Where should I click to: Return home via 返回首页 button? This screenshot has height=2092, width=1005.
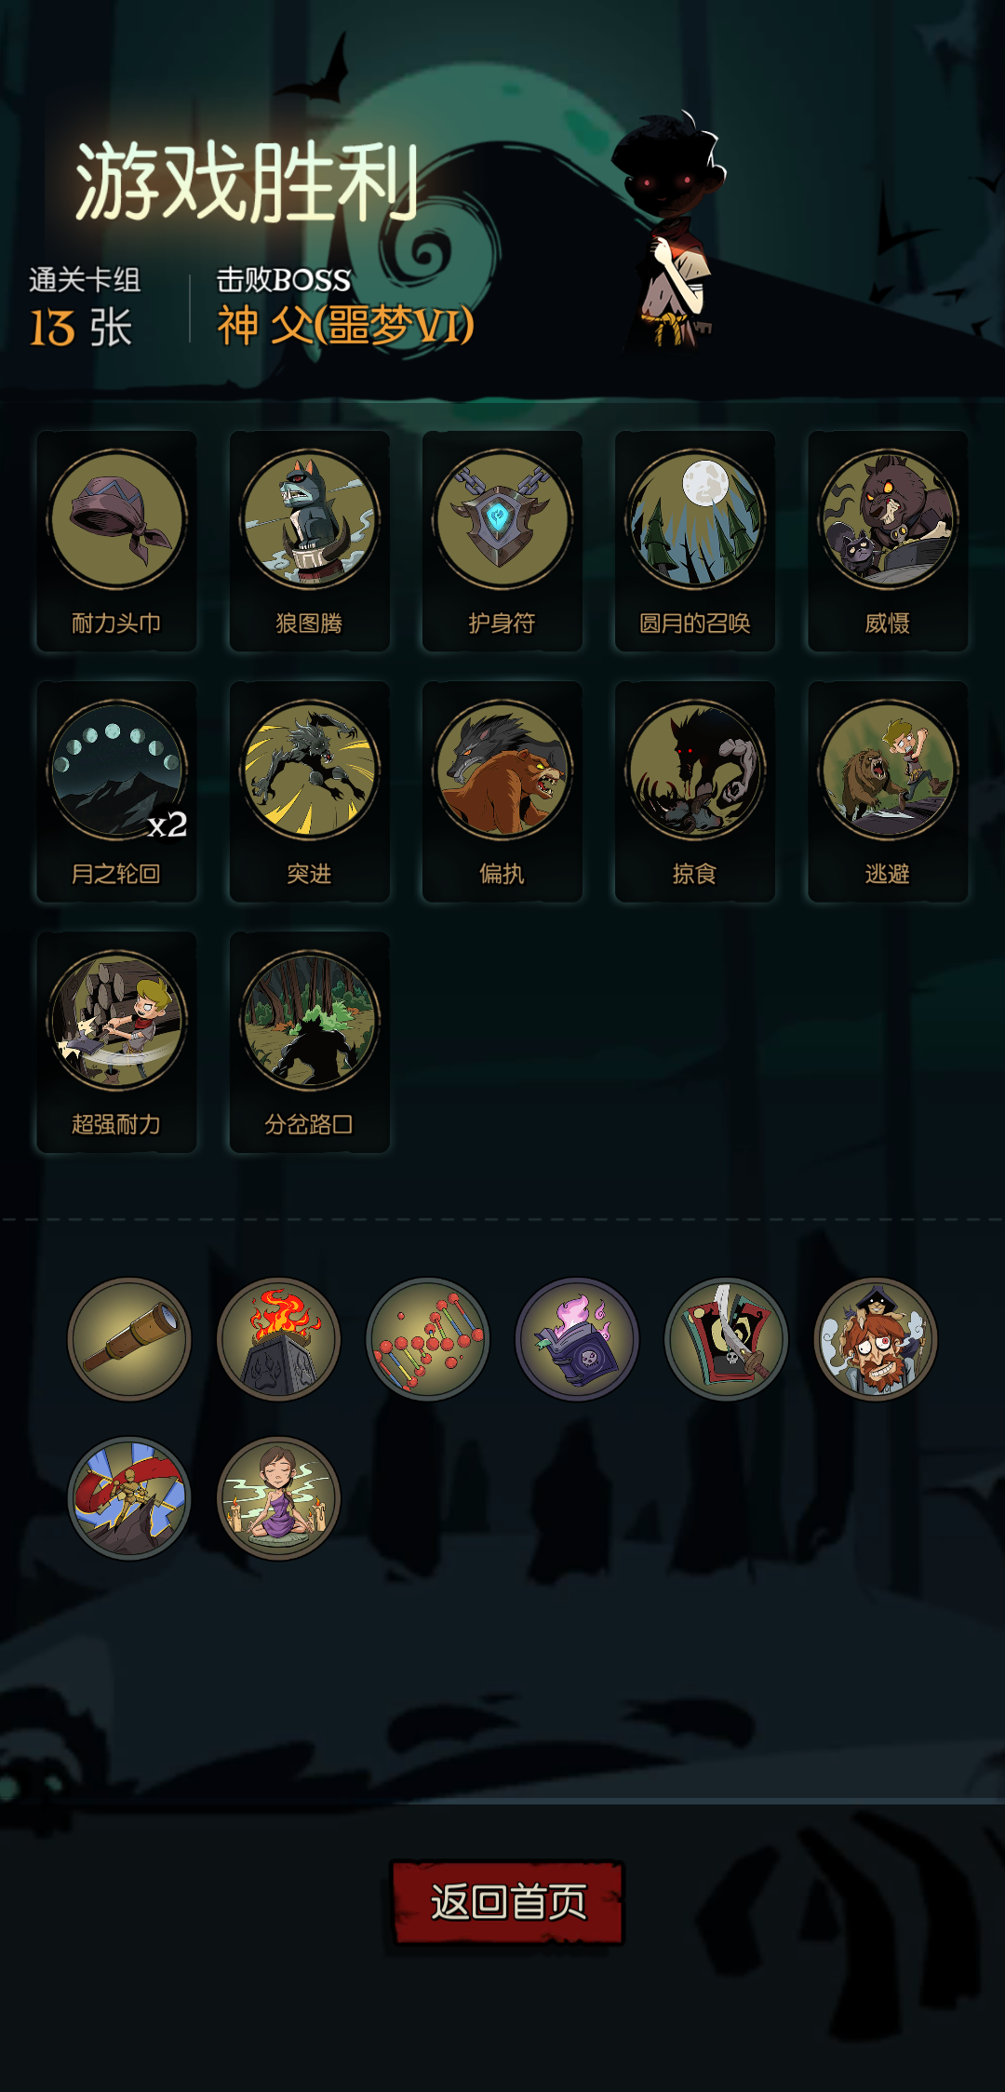coord(507,1902)
